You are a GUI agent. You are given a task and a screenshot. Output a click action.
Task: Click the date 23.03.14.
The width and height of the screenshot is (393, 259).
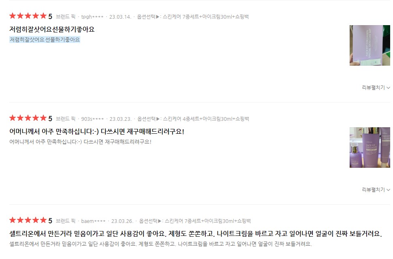pos(120,17)
